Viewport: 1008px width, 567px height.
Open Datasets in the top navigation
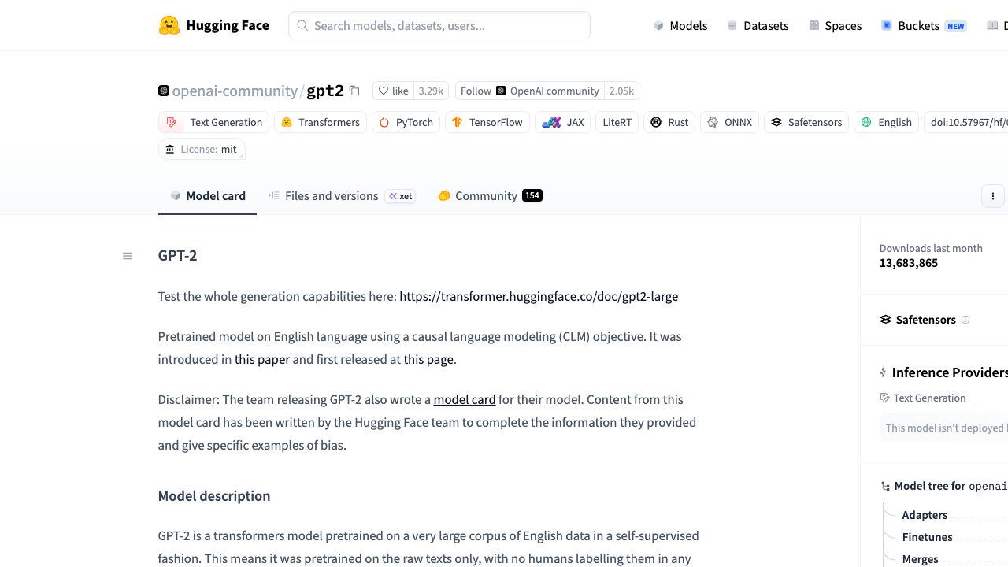coord(758,25)
